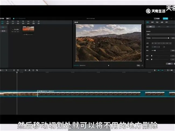Click the Scale percentage value field

click(x=173, y=50)
